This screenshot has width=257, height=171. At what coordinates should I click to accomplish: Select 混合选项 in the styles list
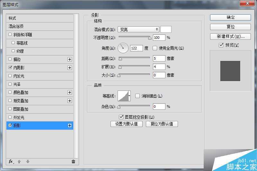click(x=16, y=26)
